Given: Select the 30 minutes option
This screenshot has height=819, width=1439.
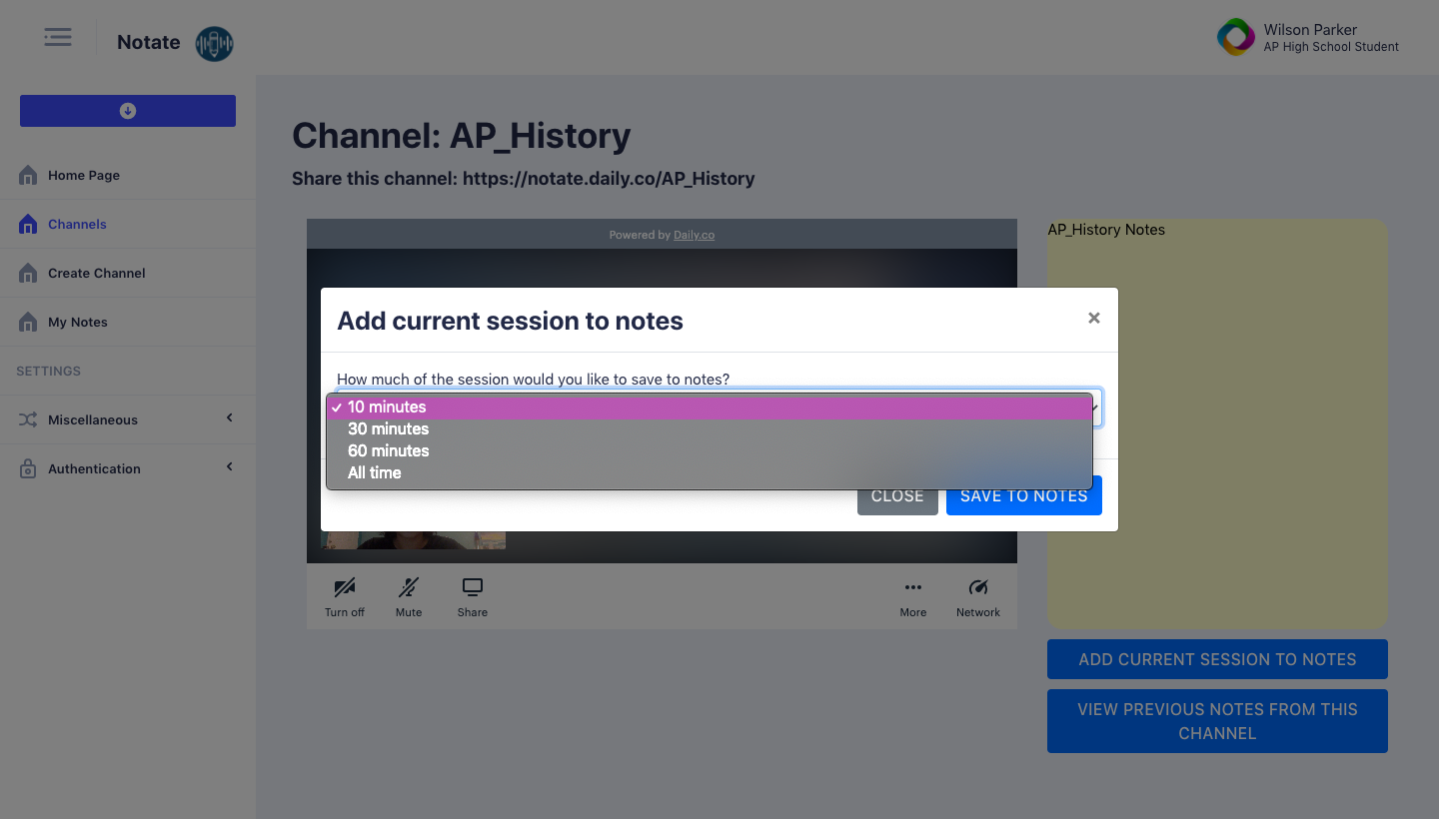Looking at the screenshot, I should (x=710, y=428).
